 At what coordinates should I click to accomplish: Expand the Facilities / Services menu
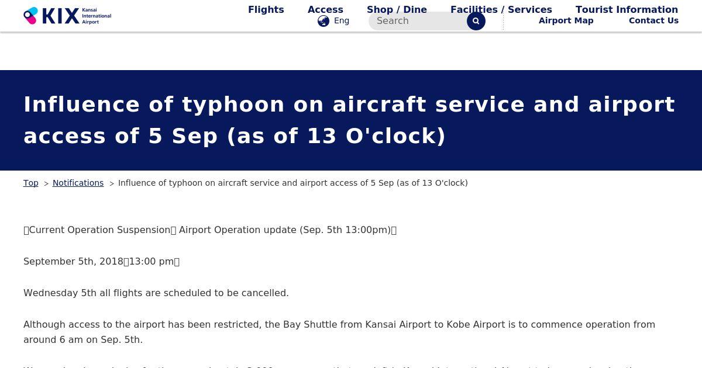click(501, 9)
